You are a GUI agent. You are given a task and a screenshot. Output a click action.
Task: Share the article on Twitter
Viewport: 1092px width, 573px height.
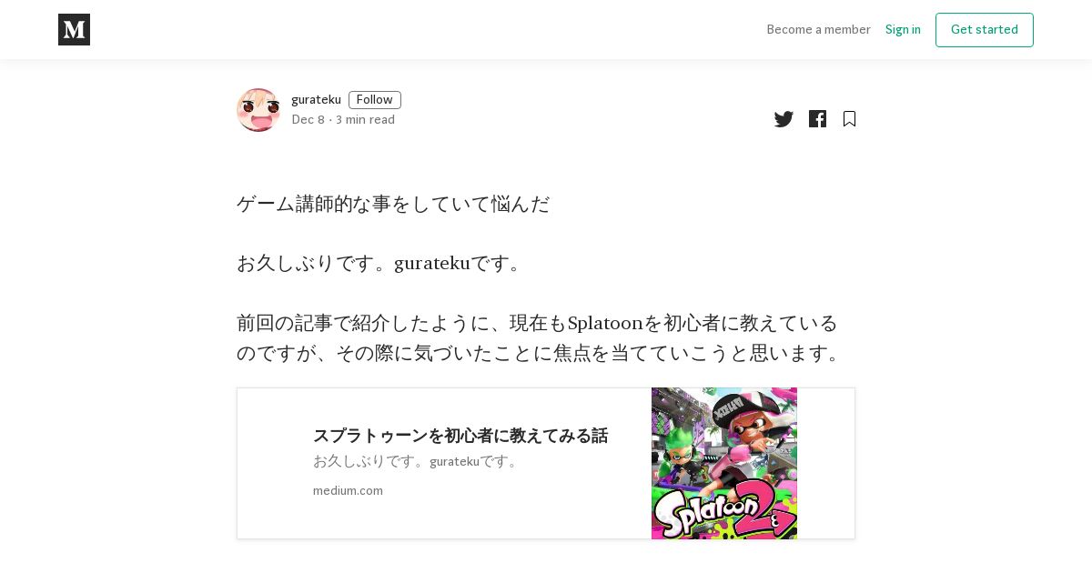coord(784,119)
